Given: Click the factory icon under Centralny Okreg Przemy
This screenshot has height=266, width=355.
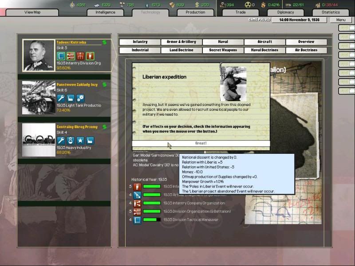Looking at the screenshot, I should 90,141.
